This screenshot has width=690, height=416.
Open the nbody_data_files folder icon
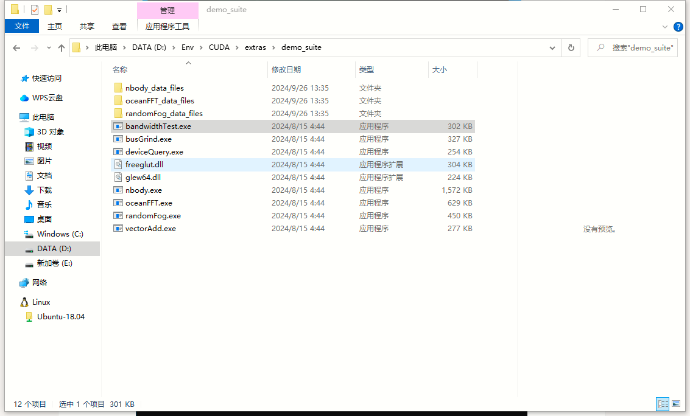click(x=118, y=88)
